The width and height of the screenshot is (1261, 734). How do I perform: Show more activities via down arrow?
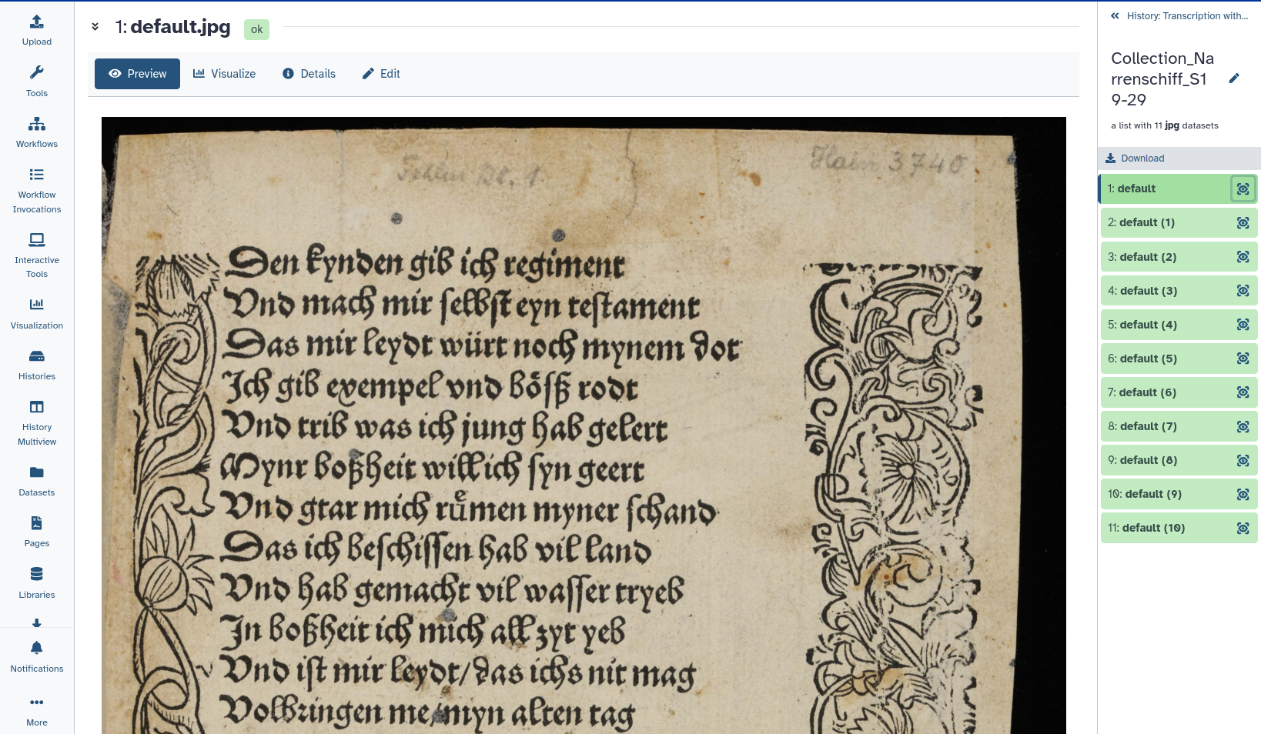coord(37,623)
